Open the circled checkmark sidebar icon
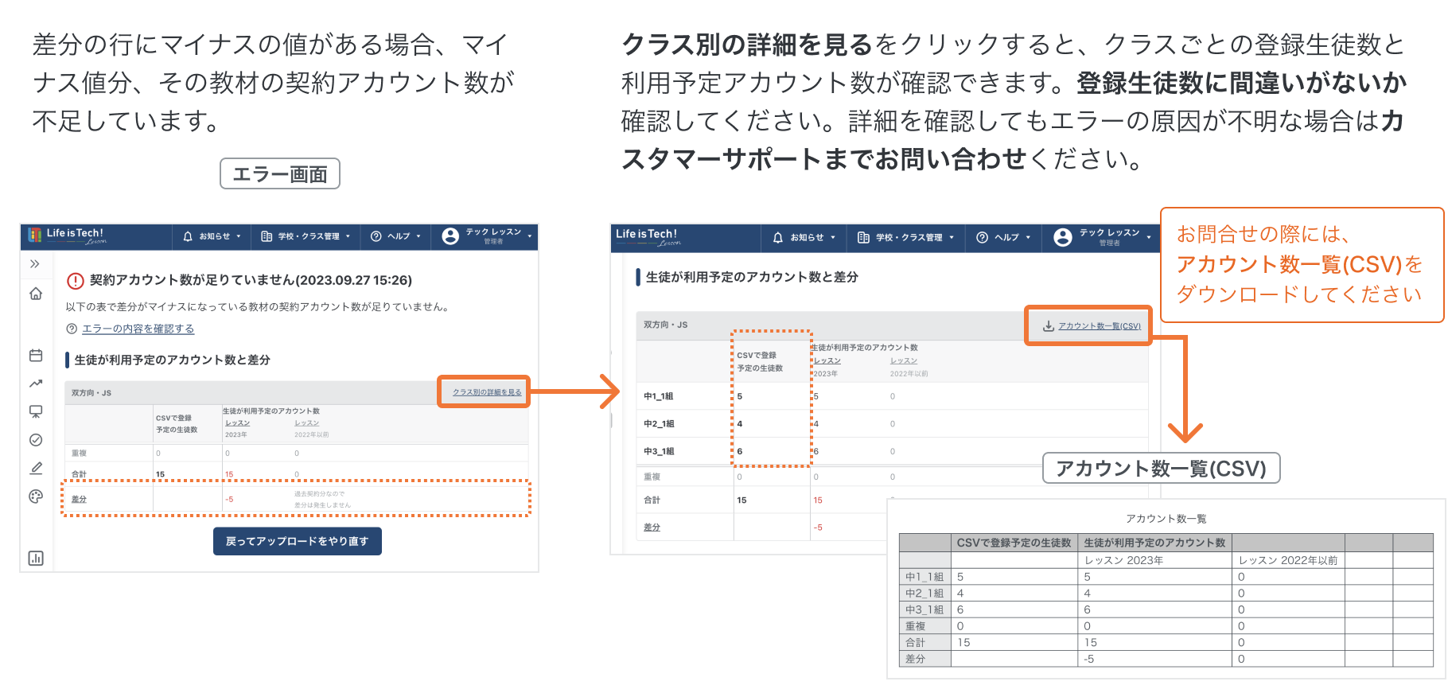This screenshot has height=697, width=1448. click(x=36, y=440)
